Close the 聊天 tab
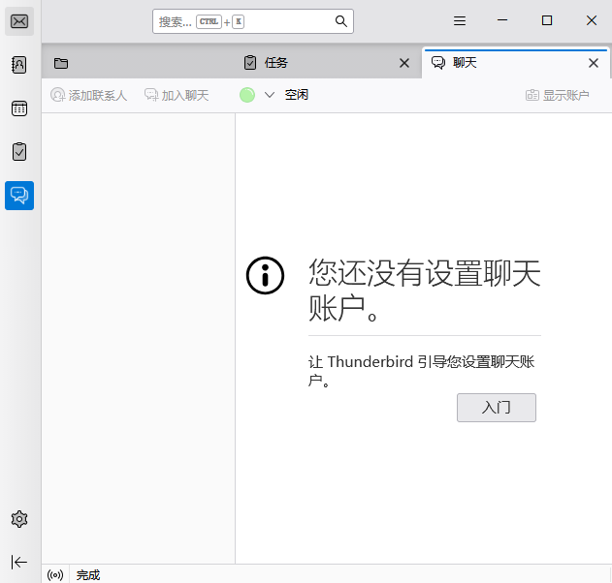The height and width of the screenshot is (583, 612). point(594,63)
